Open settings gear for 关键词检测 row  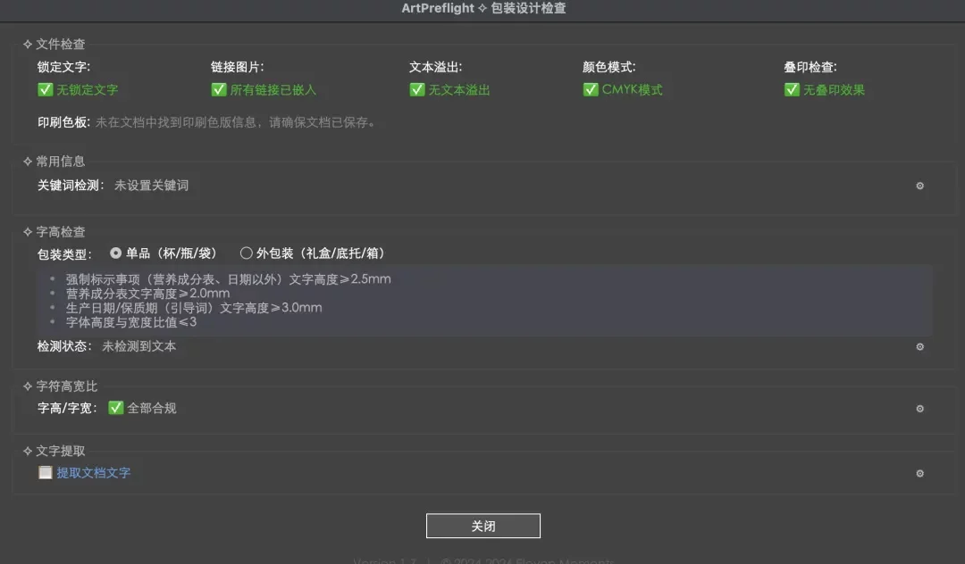click(919, 186)
